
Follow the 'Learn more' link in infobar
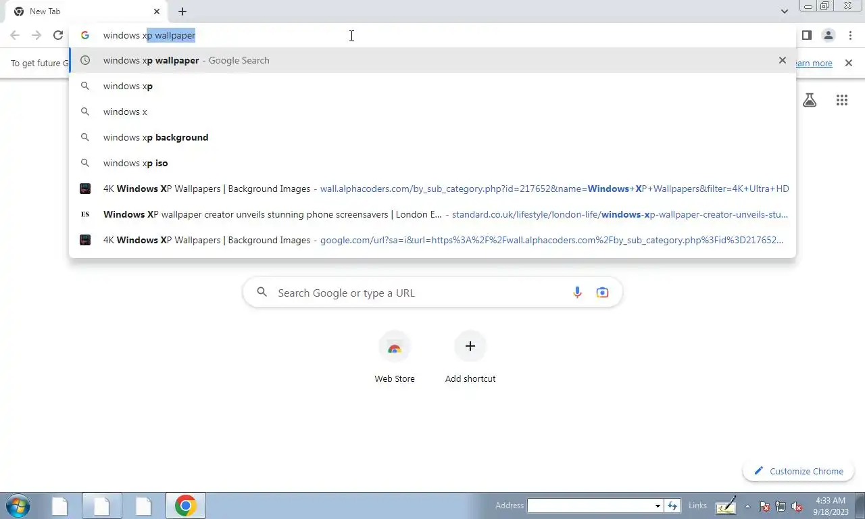pos(814,63)
